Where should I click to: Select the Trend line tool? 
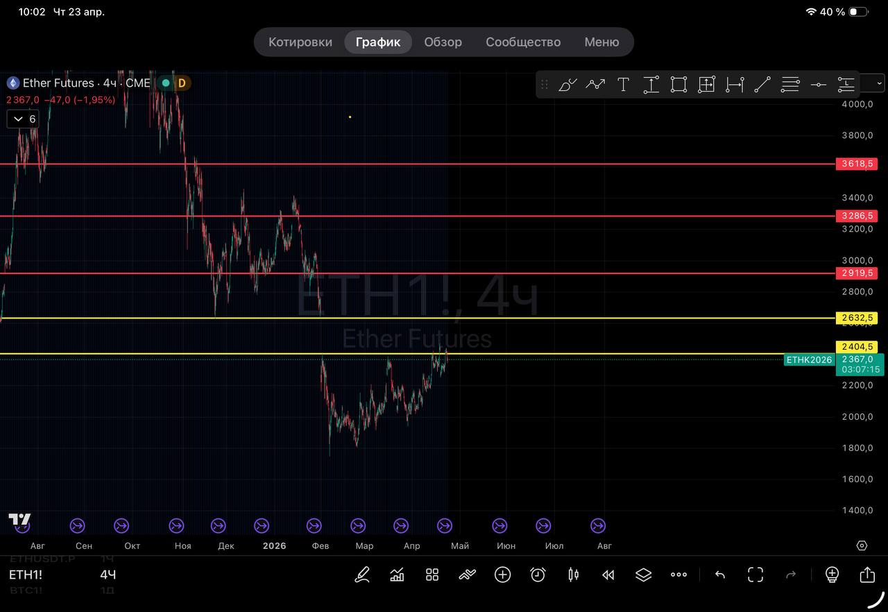point(762,85)
